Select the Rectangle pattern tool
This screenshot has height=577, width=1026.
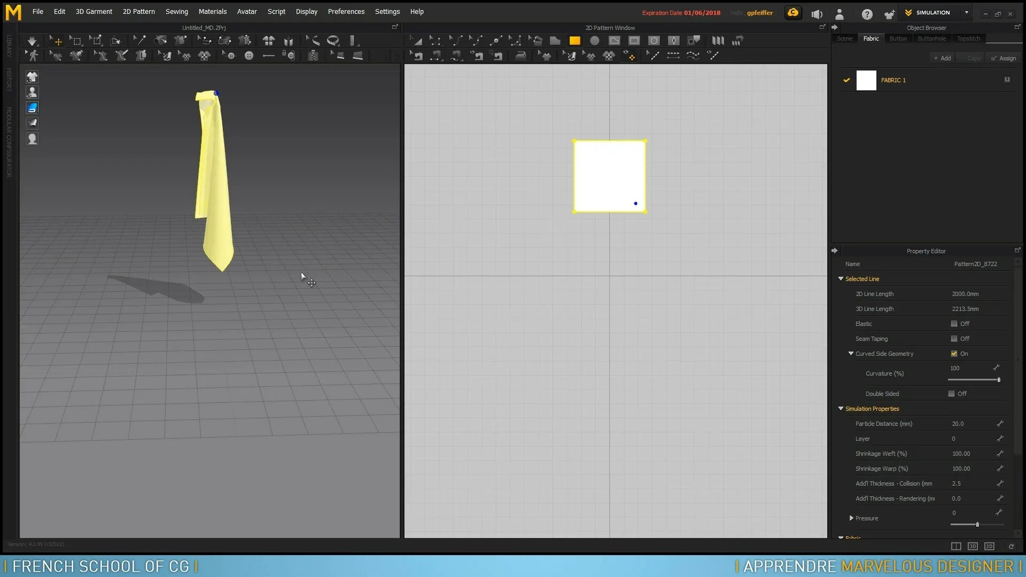pyautogui.click(x=574, y=41)
